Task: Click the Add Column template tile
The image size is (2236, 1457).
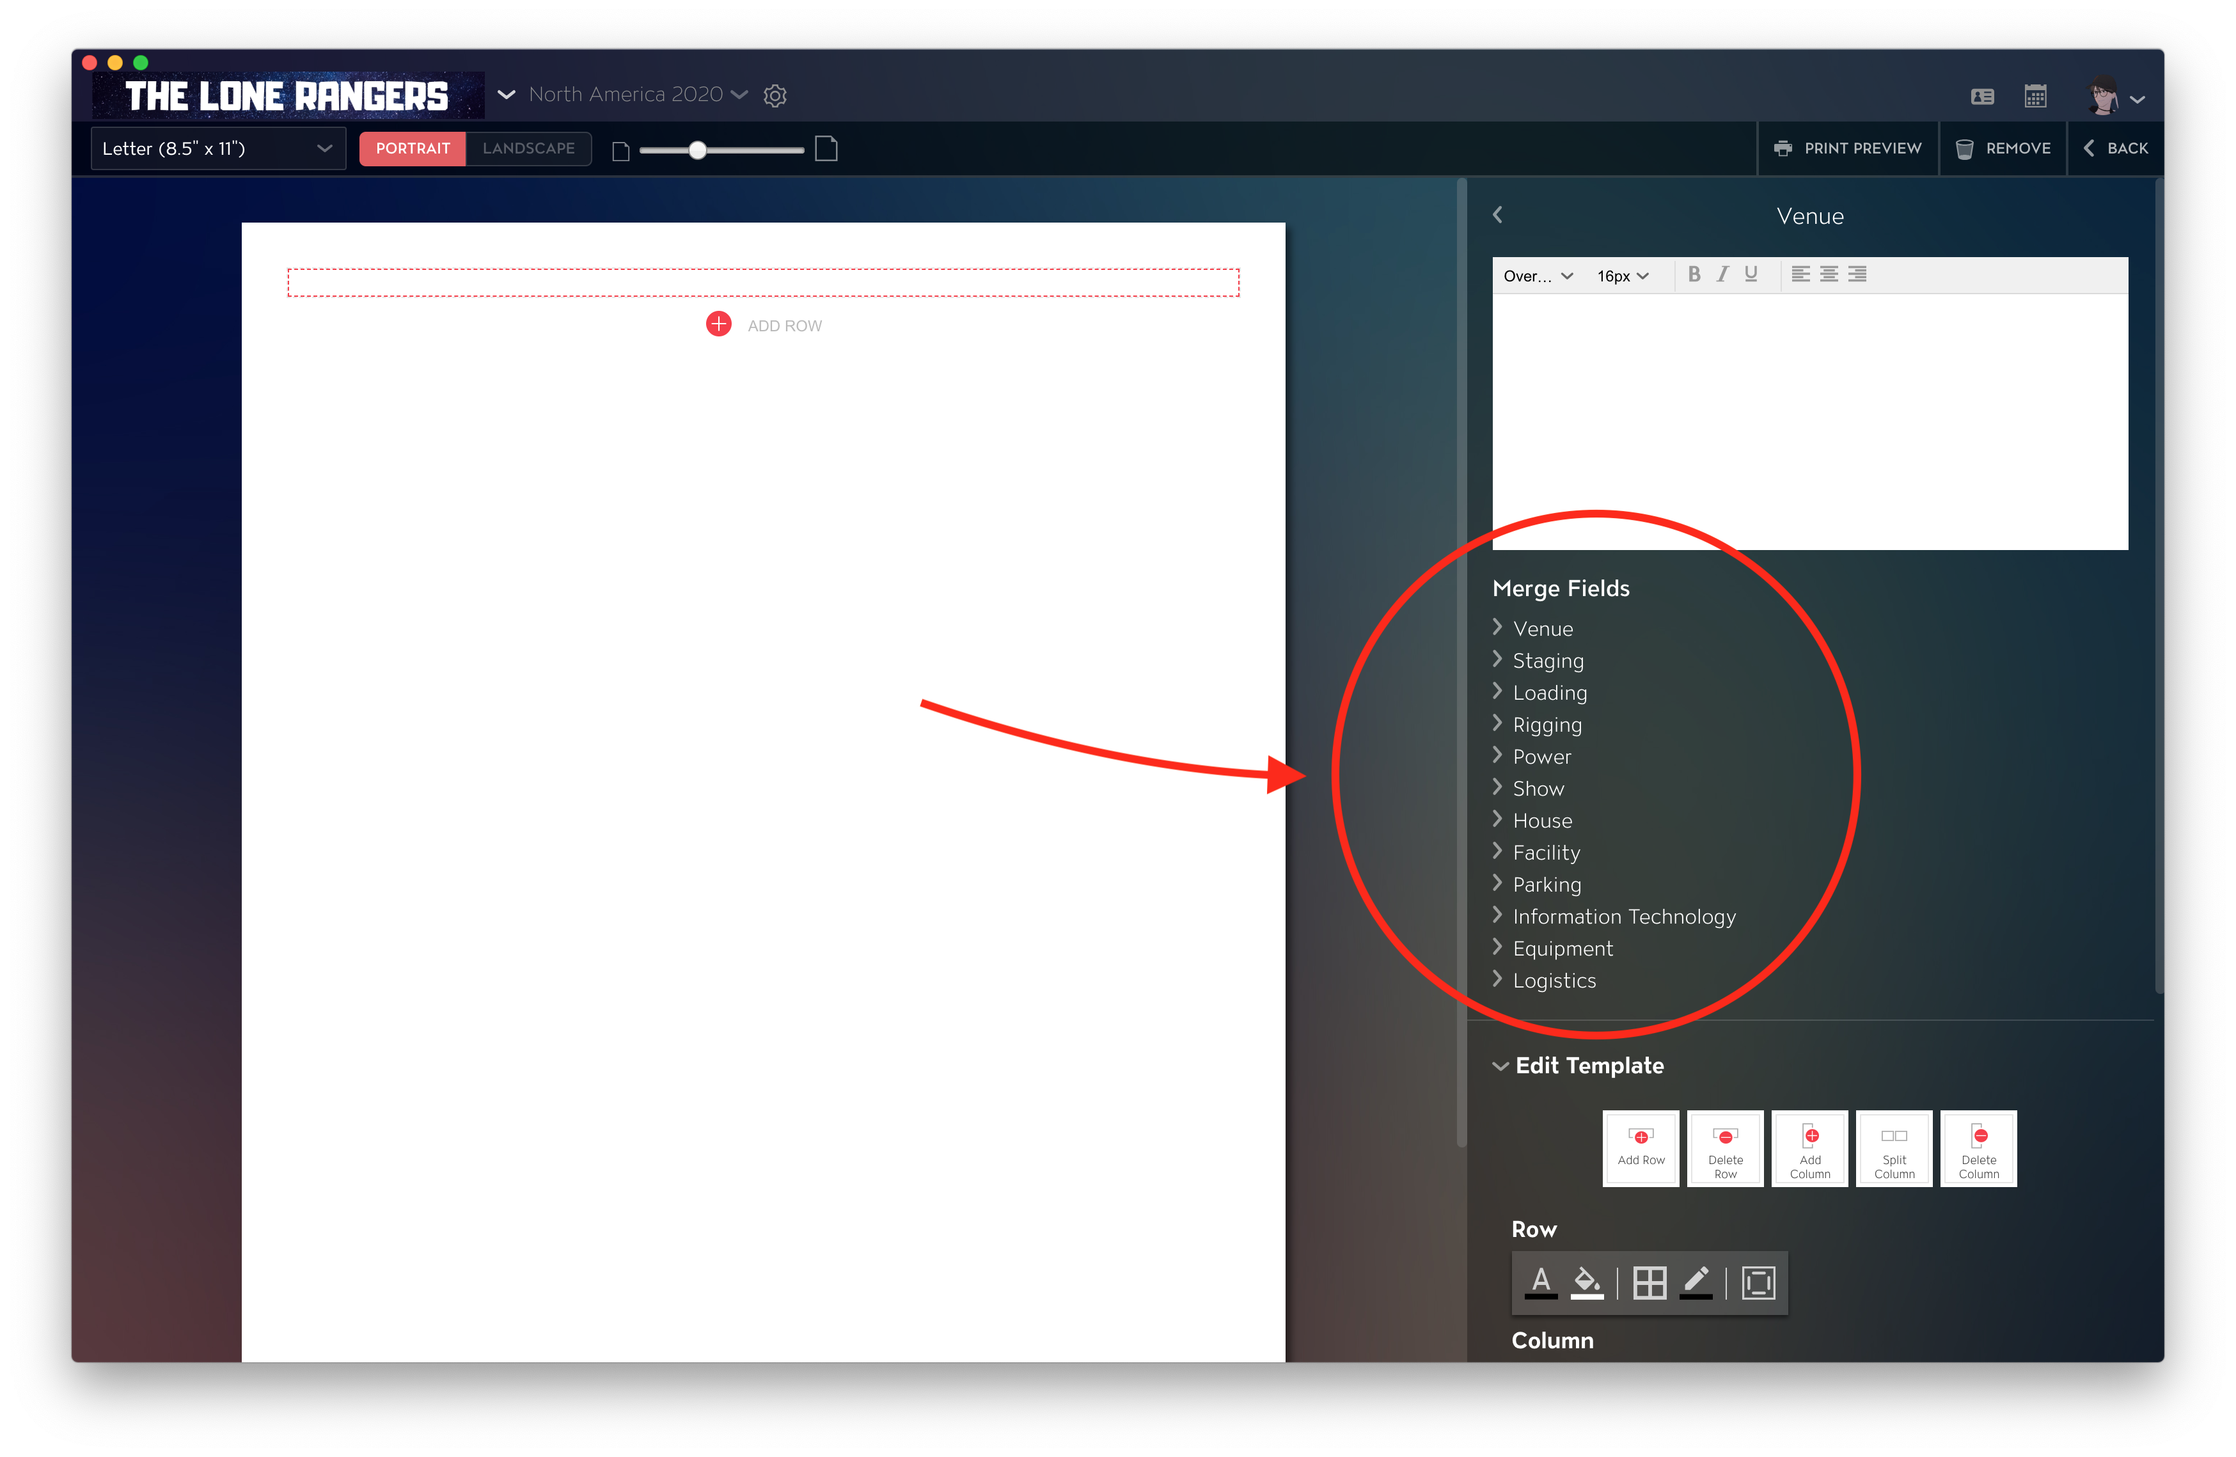Action: [x=1809, y=1149]
